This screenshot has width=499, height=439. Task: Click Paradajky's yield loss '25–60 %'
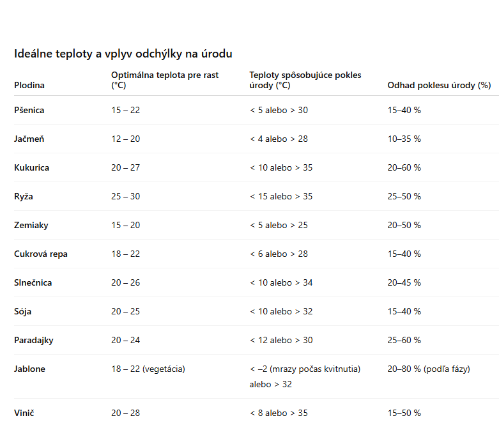tap(404, 340)
